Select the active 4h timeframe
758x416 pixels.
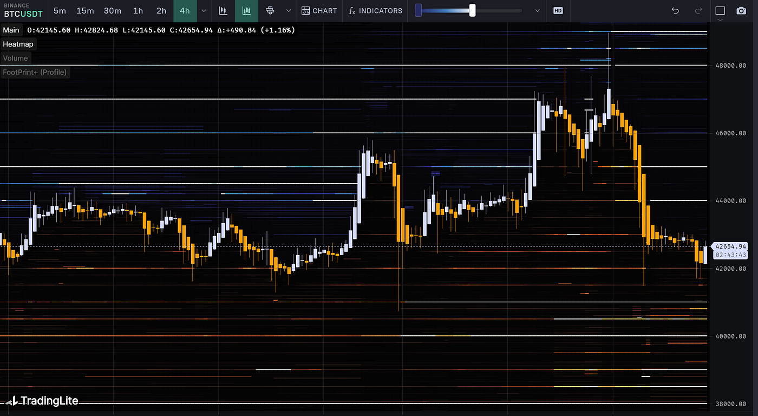(185, 10)
